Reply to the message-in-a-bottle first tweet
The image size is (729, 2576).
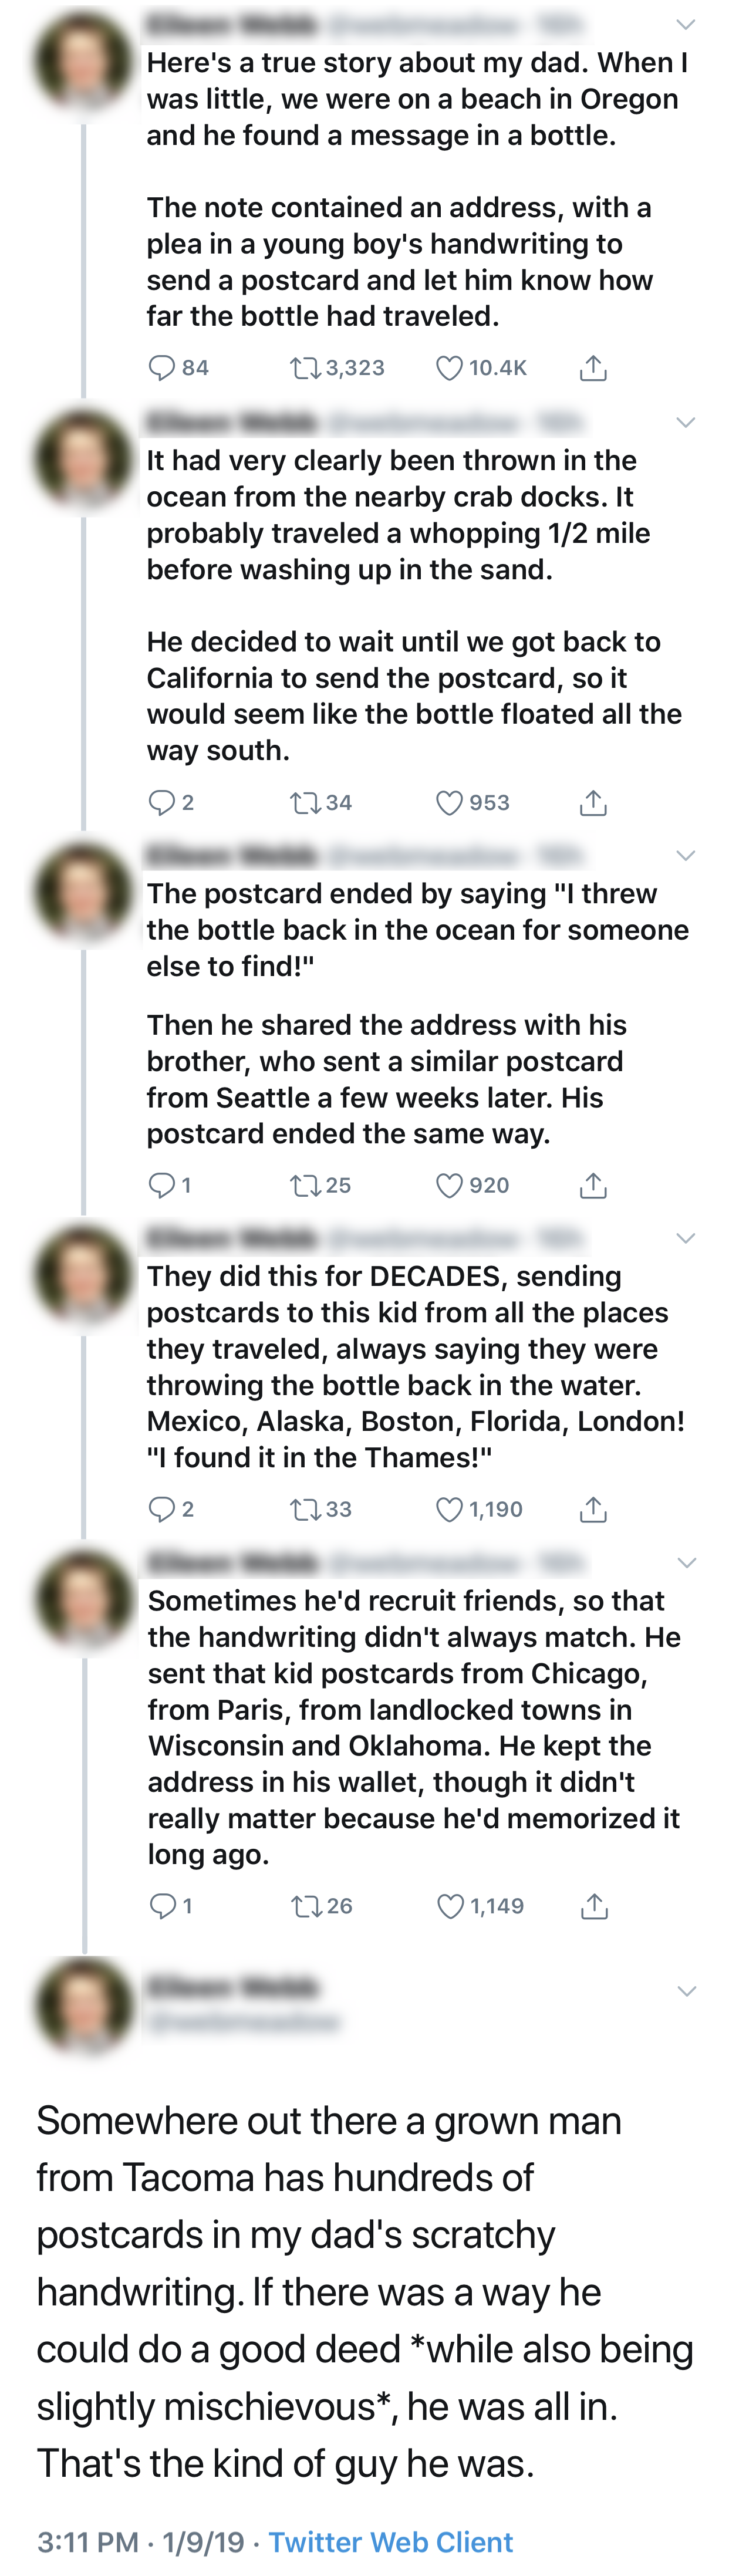(162, 369)
